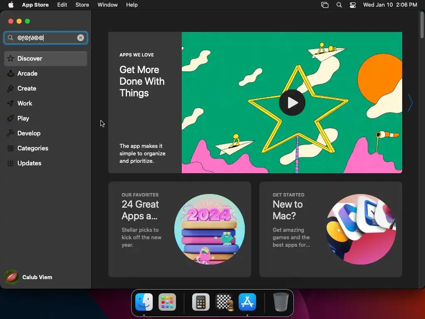Image resolution: width=425 pixels, height=319 pixels.
Task: Click inside the search input field
Action: click(x=46, y=38)
